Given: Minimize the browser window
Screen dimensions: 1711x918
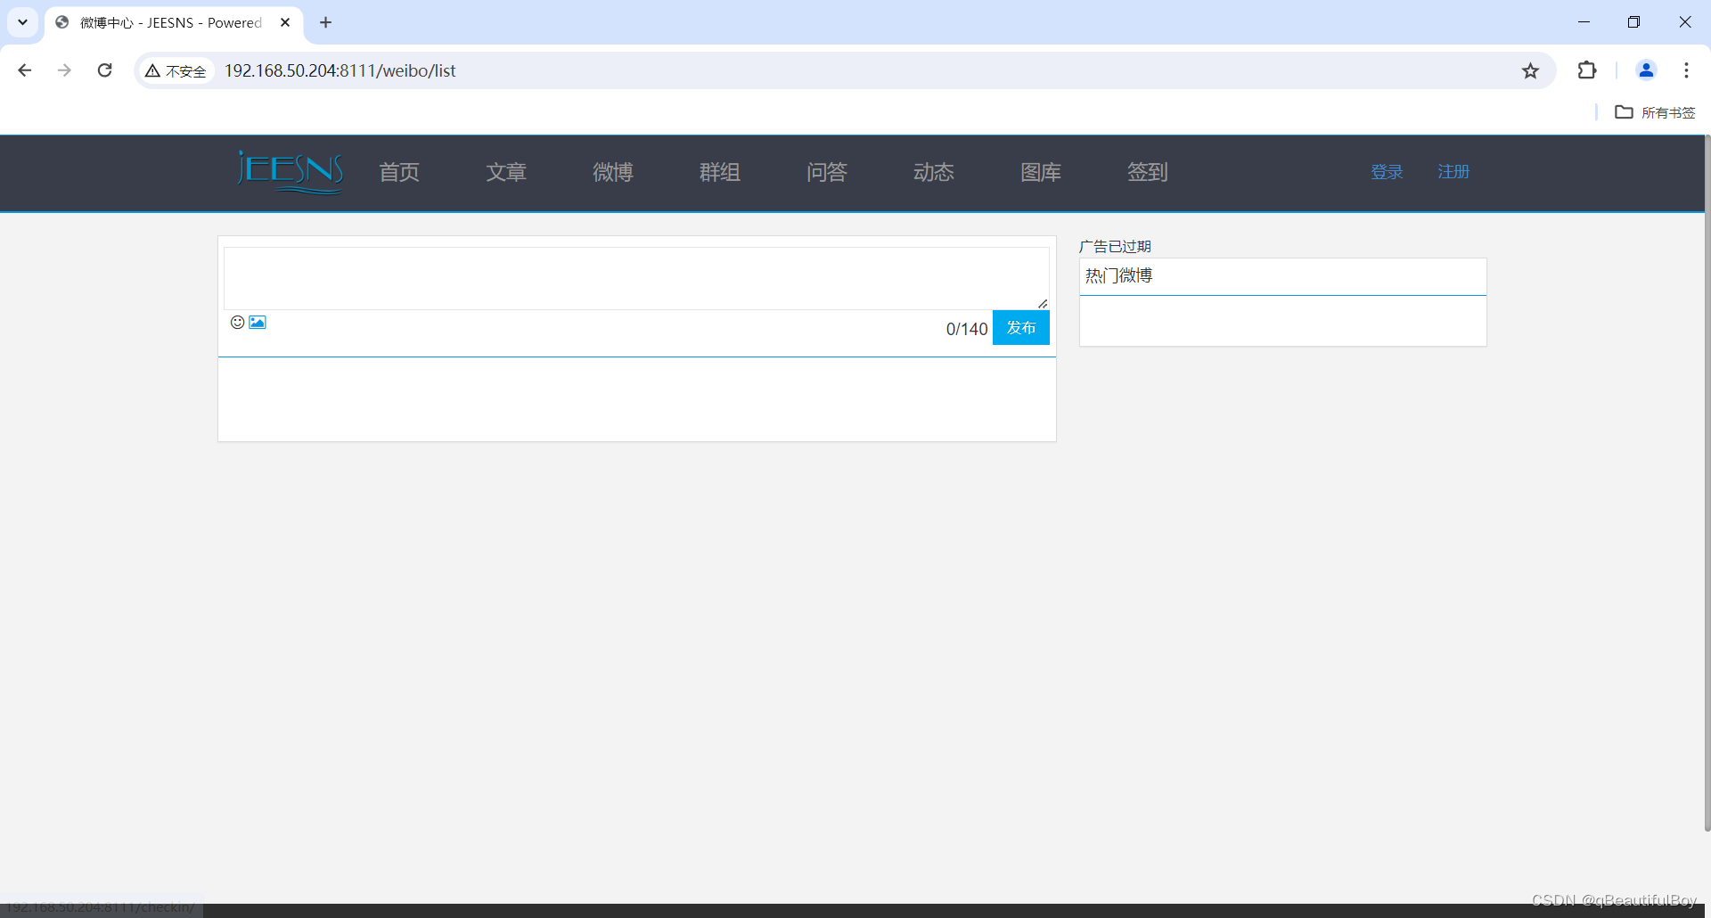Looking at the screenshot, I should (1584, 22).
